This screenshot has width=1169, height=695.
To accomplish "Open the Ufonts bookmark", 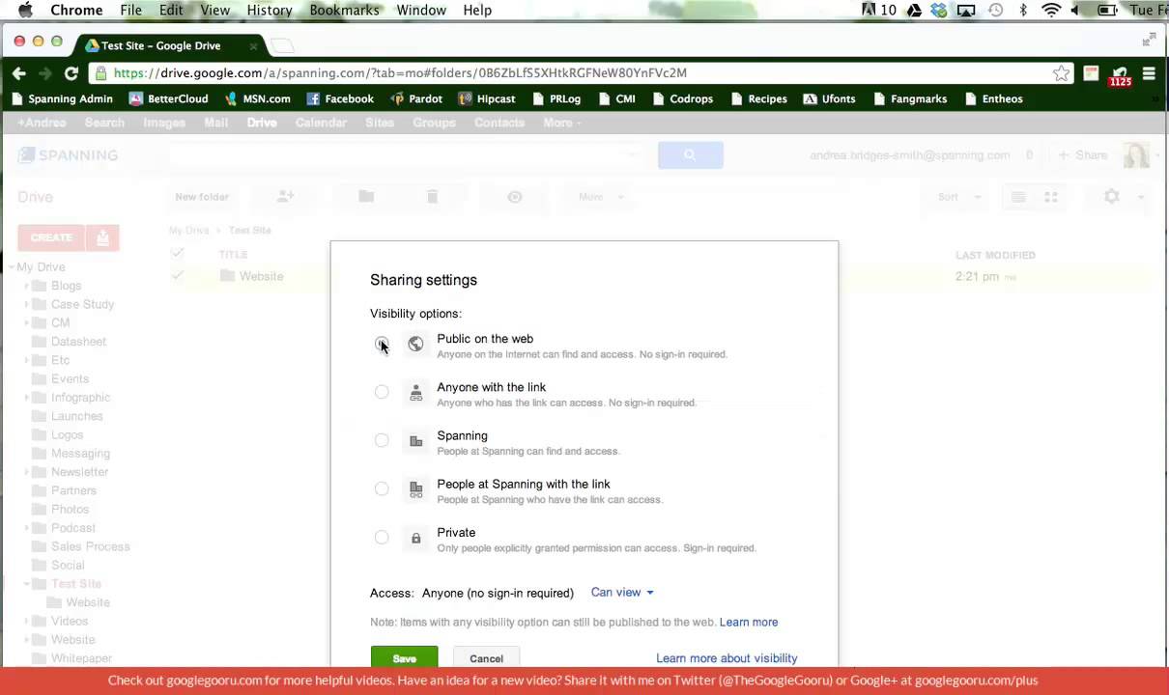I will (829, 98).
